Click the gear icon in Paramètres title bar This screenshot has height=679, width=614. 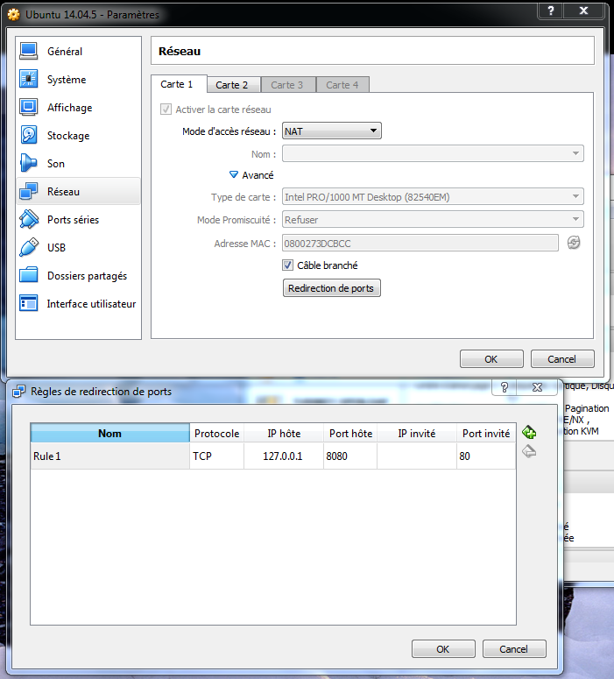coord(13,14)
